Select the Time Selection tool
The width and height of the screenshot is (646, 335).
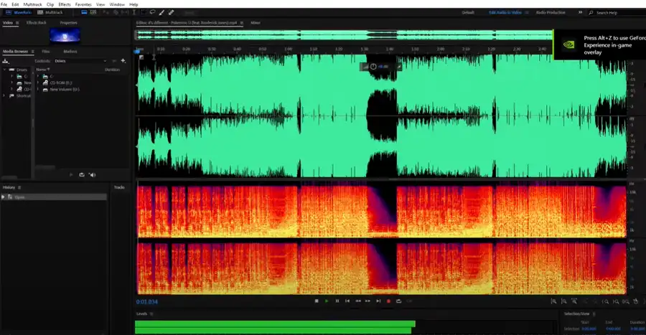pyautogui.click(x=134, y=12)
